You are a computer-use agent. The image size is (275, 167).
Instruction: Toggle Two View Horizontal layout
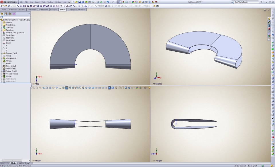coord(99,88)
